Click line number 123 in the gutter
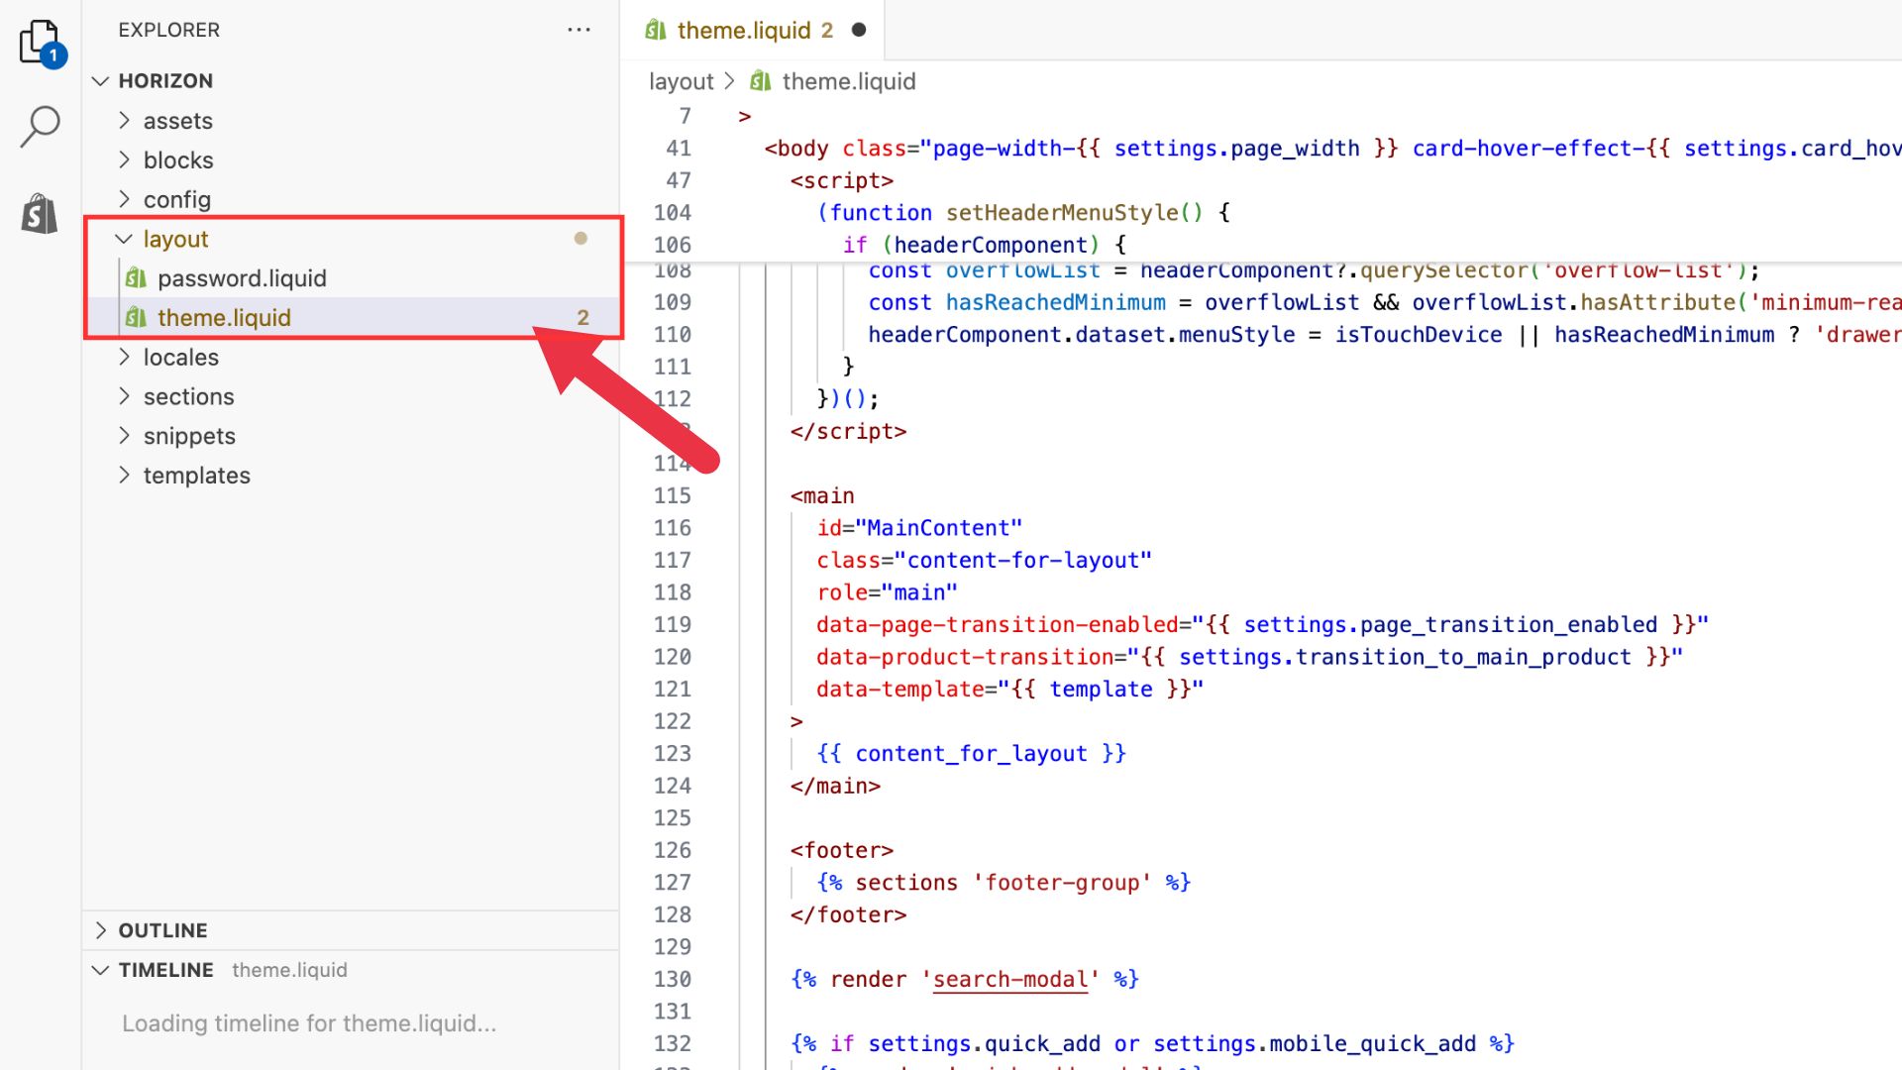 672,753
